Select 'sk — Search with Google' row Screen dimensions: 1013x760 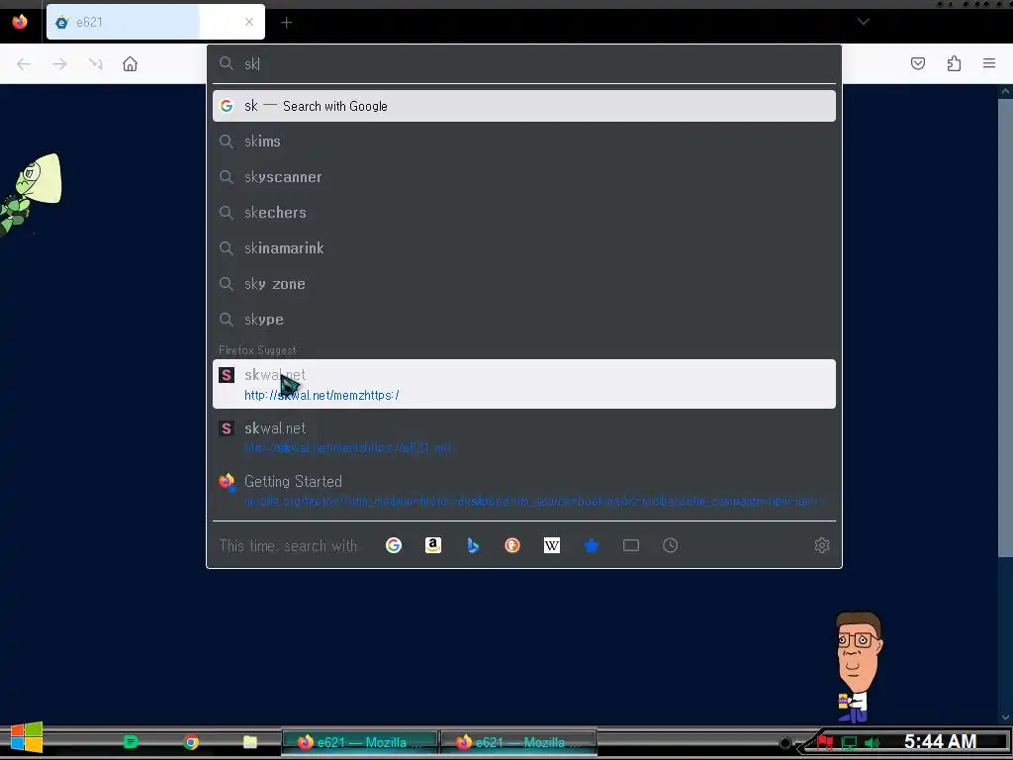point(524,106)
